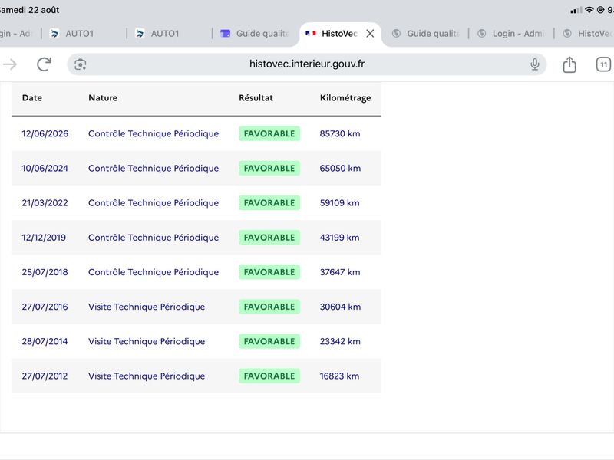Click the FAVORABLE badge in the 28/07/2014 row
This screenshot has width=614, height=460.
(269, 341)
